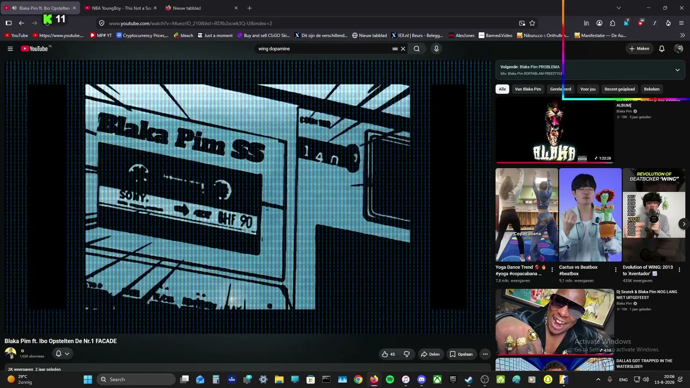Open Discord from the taskbar

pos(422,379)
